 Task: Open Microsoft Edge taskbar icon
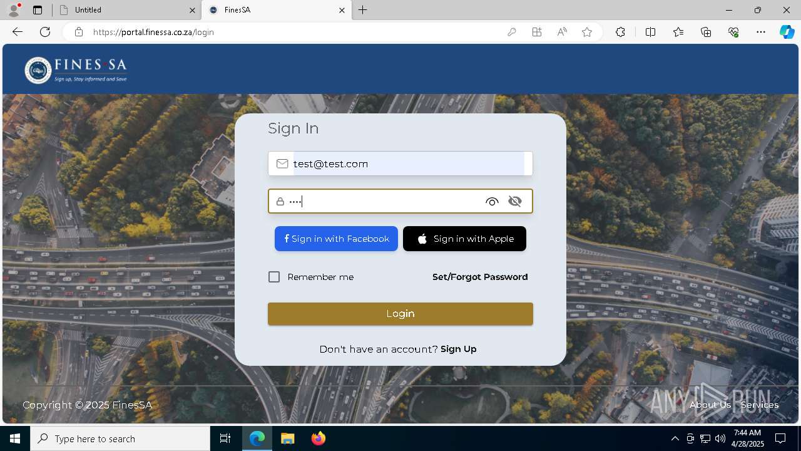[x=257, y=438]
